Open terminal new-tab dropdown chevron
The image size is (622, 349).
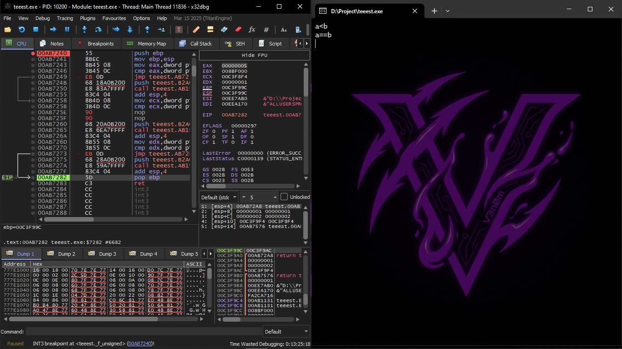click(448, 11)
